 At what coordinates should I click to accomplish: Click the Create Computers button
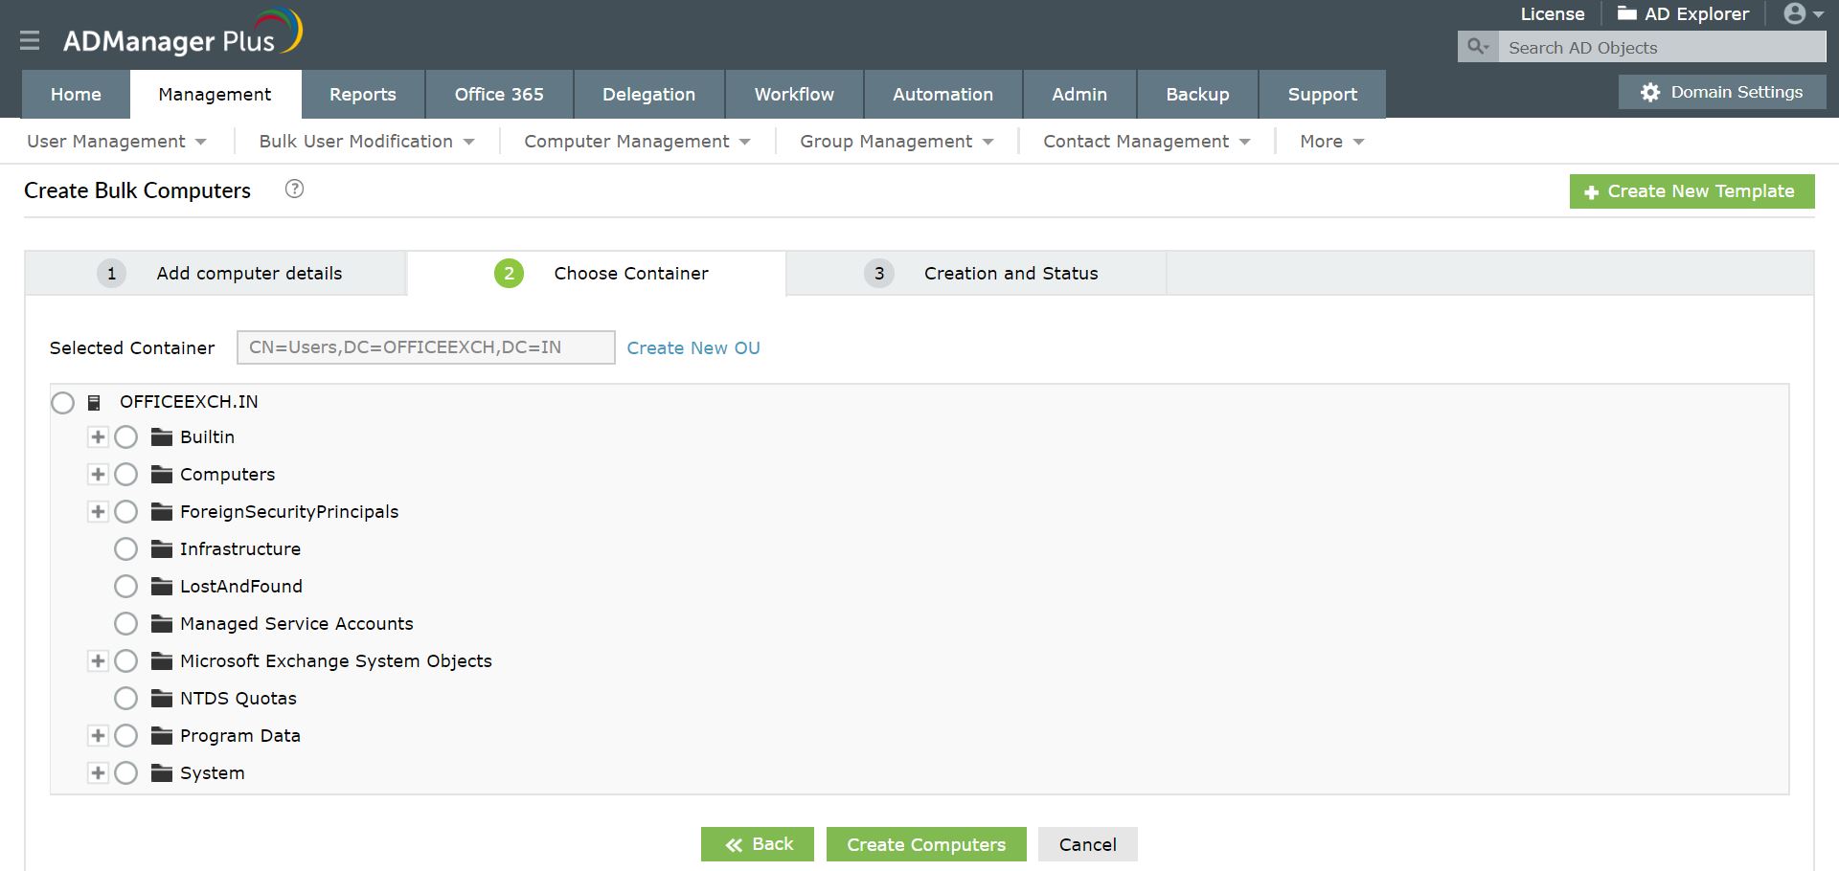[926, 844]
